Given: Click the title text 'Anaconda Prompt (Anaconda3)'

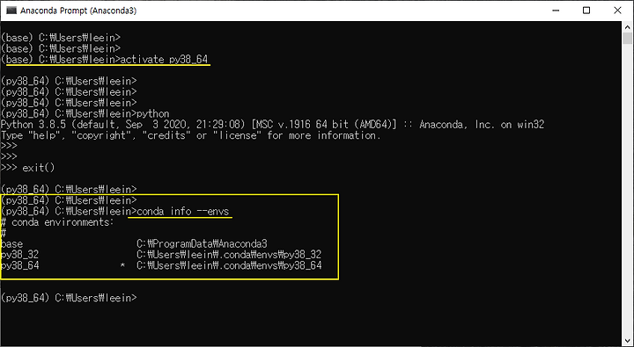Looking at the screenshot, I should pyautogui.click(x=78, y=11).
